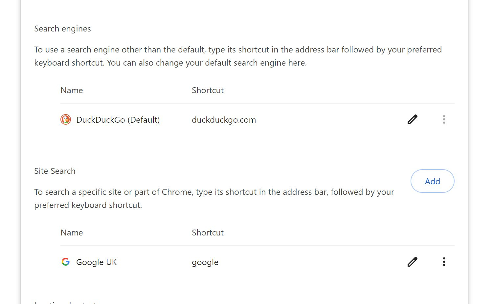Click Name column header under Site Search
Image resolution: width=493 pixels, height=304 pixels.
(x=72, y=233)
